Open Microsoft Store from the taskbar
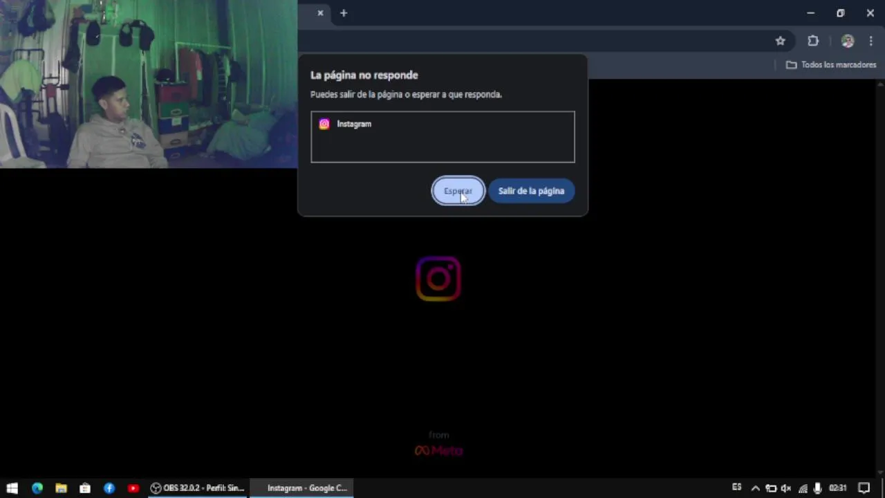This screenshot has height=498, width=885. (85, 488)
